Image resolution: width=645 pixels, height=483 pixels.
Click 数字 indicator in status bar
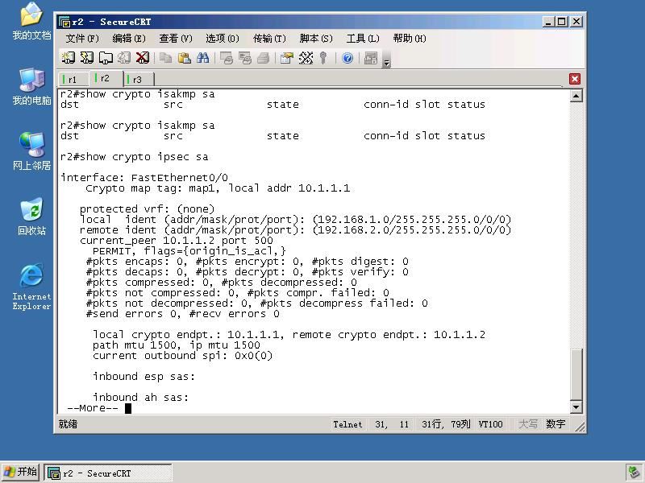[x=556, y=424]
